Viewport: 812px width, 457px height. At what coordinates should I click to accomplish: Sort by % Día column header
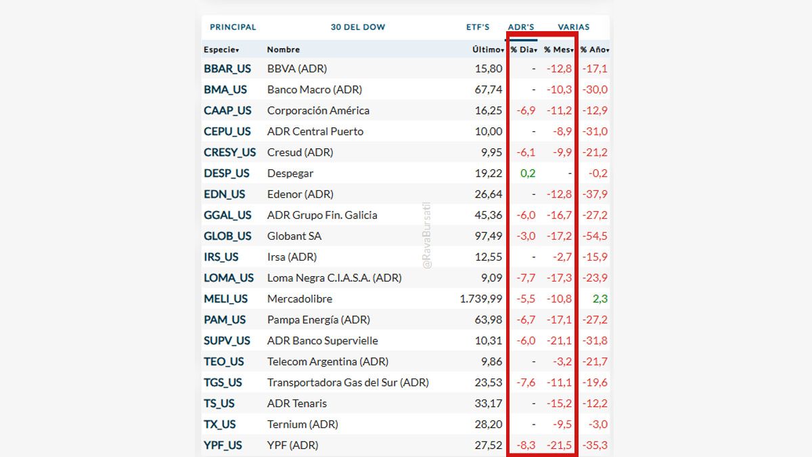524,49
